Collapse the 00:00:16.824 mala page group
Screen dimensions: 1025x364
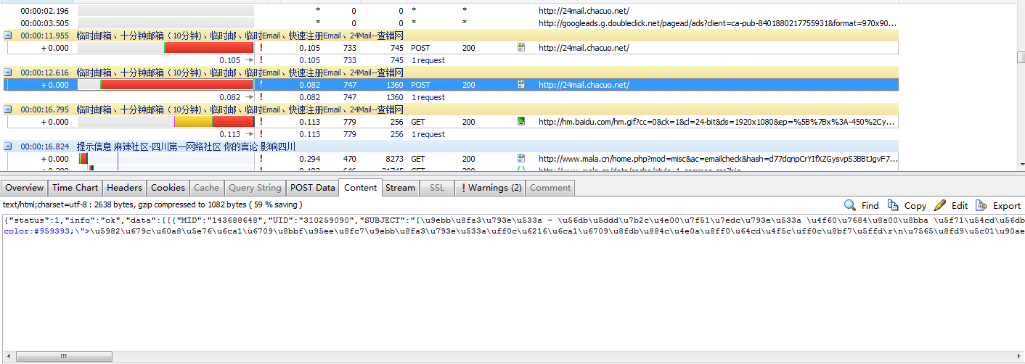click(x=8, y=146)
